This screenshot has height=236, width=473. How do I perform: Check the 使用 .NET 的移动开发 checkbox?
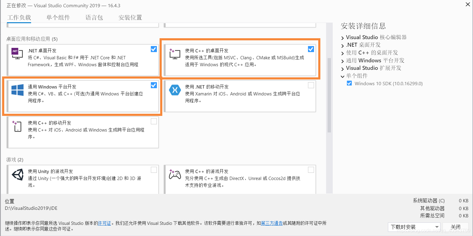click(311, 85)
